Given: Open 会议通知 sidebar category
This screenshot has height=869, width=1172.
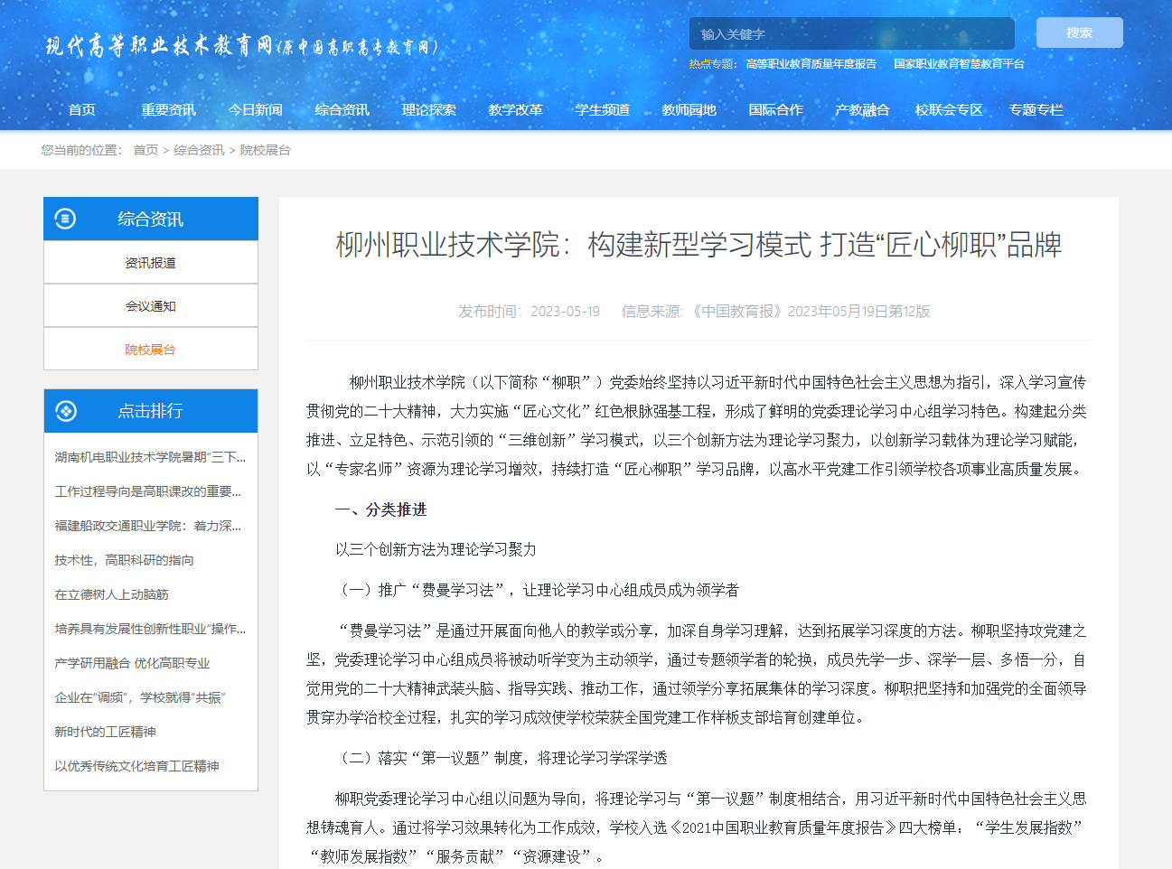Looking at the screenshot, I should coord(151,306).
